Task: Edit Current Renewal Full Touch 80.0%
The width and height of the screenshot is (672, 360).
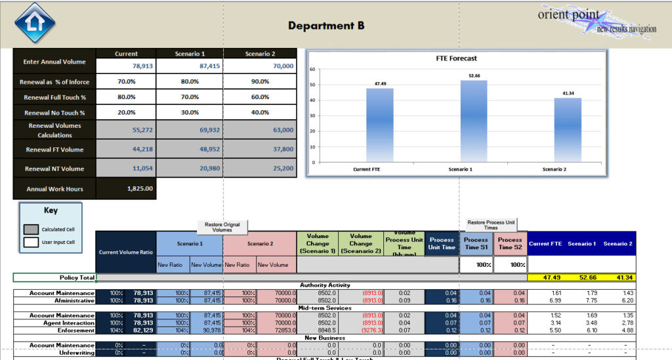Action: [x=126, y=97]
